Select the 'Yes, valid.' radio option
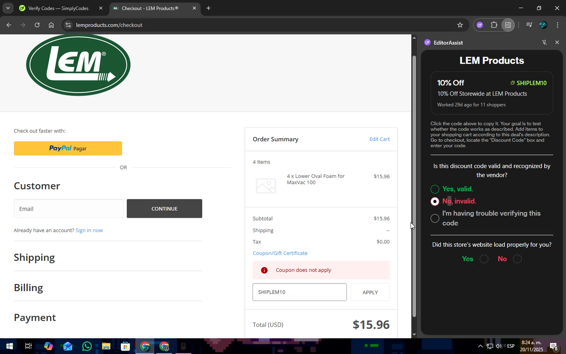This screenshot has width=566, height=354. 435,189
